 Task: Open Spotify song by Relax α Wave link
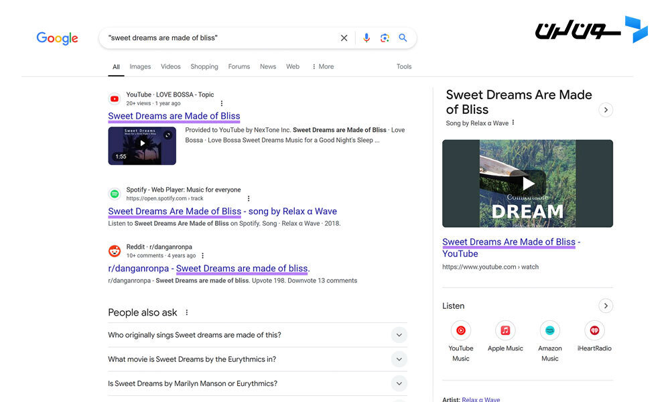point(222,212)
